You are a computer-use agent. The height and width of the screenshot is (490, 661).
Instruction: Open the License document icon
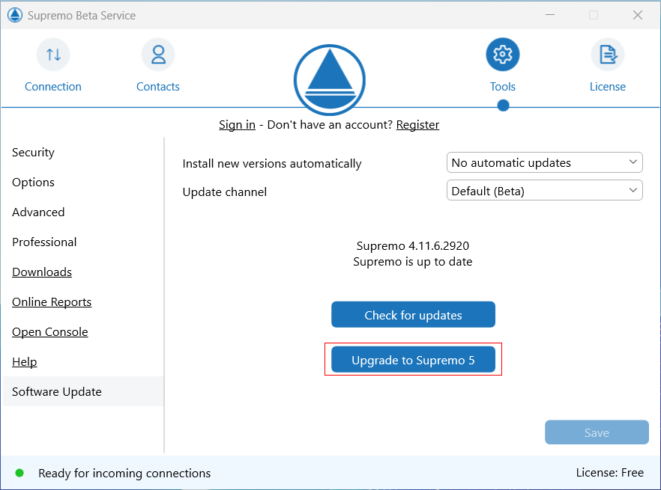[608, 55]
